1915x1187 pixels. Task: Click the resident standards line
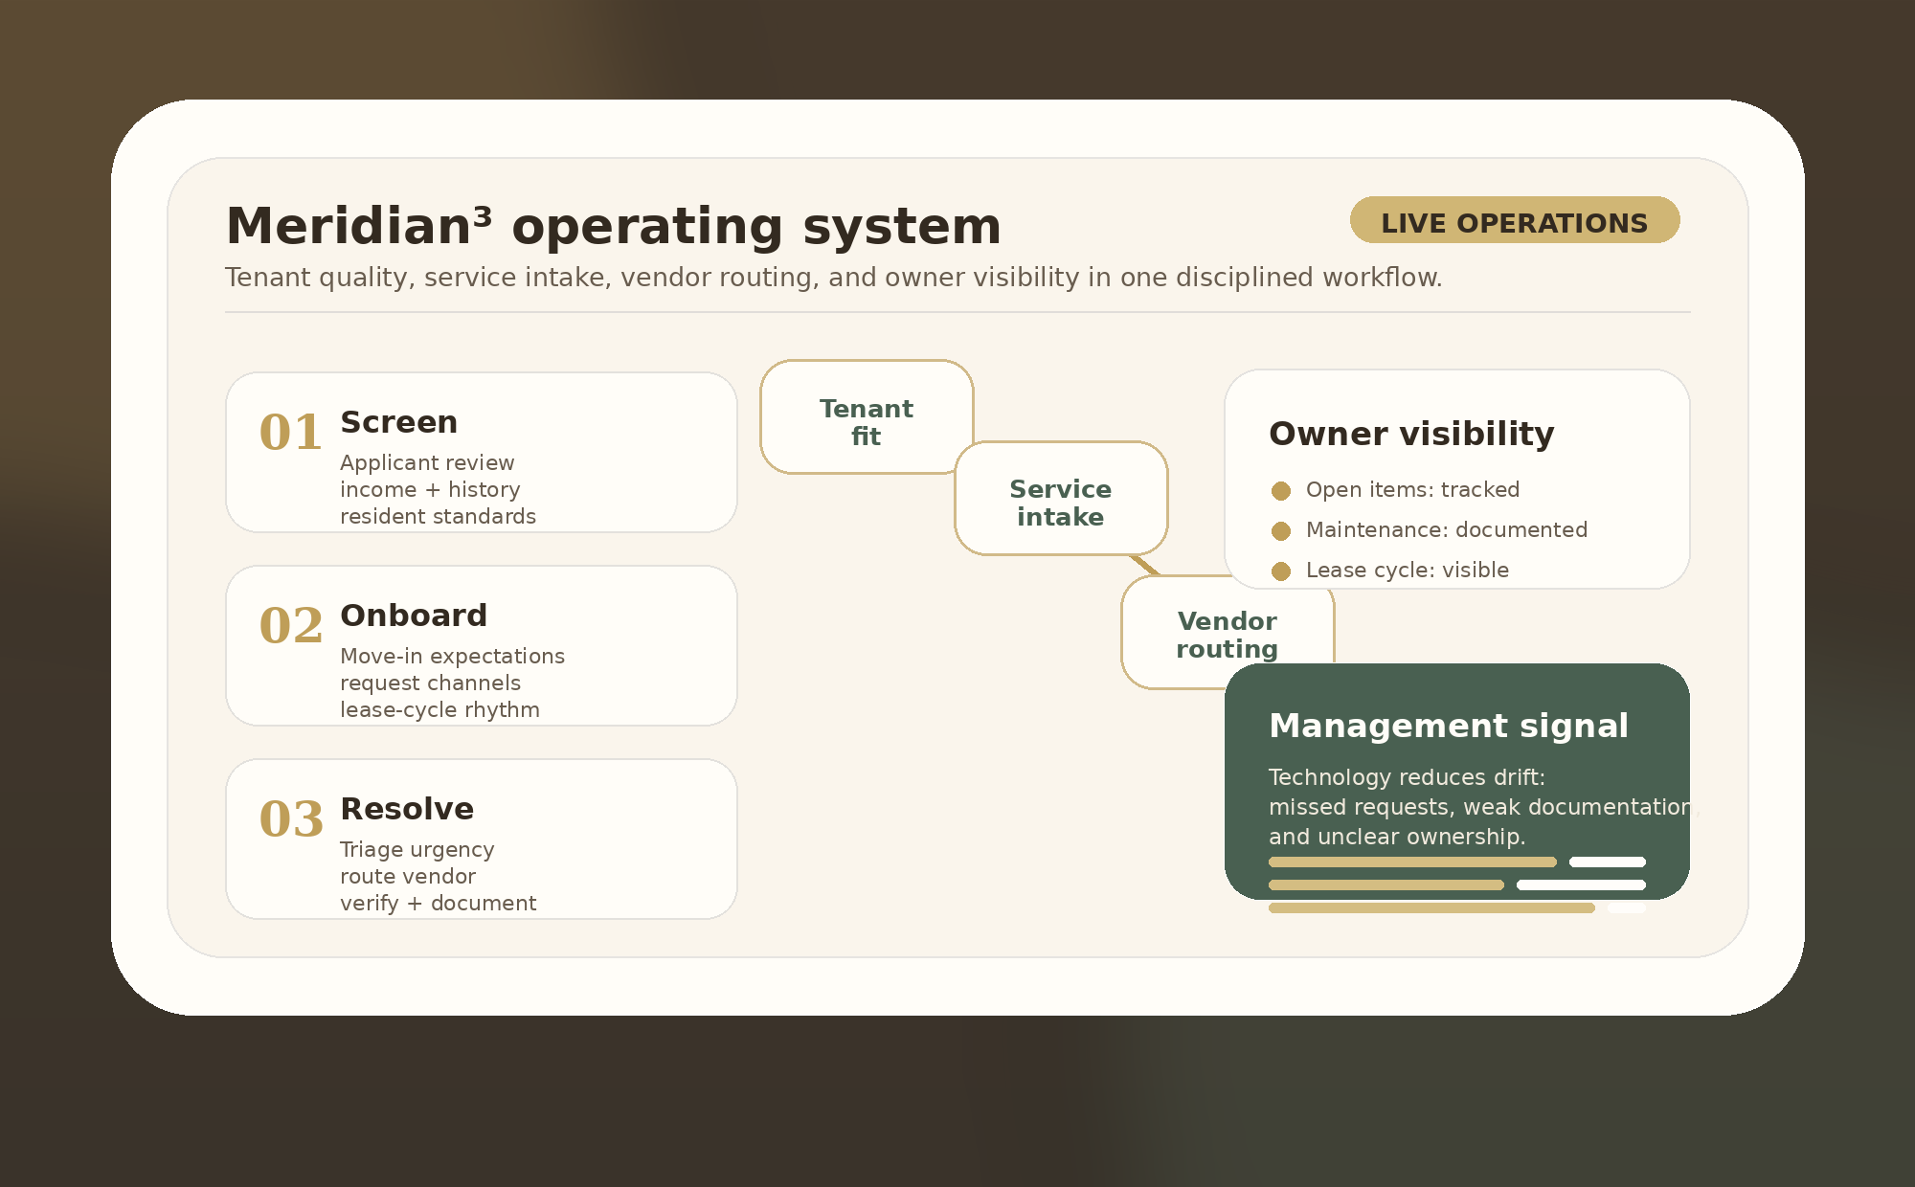tap(438, 516)
